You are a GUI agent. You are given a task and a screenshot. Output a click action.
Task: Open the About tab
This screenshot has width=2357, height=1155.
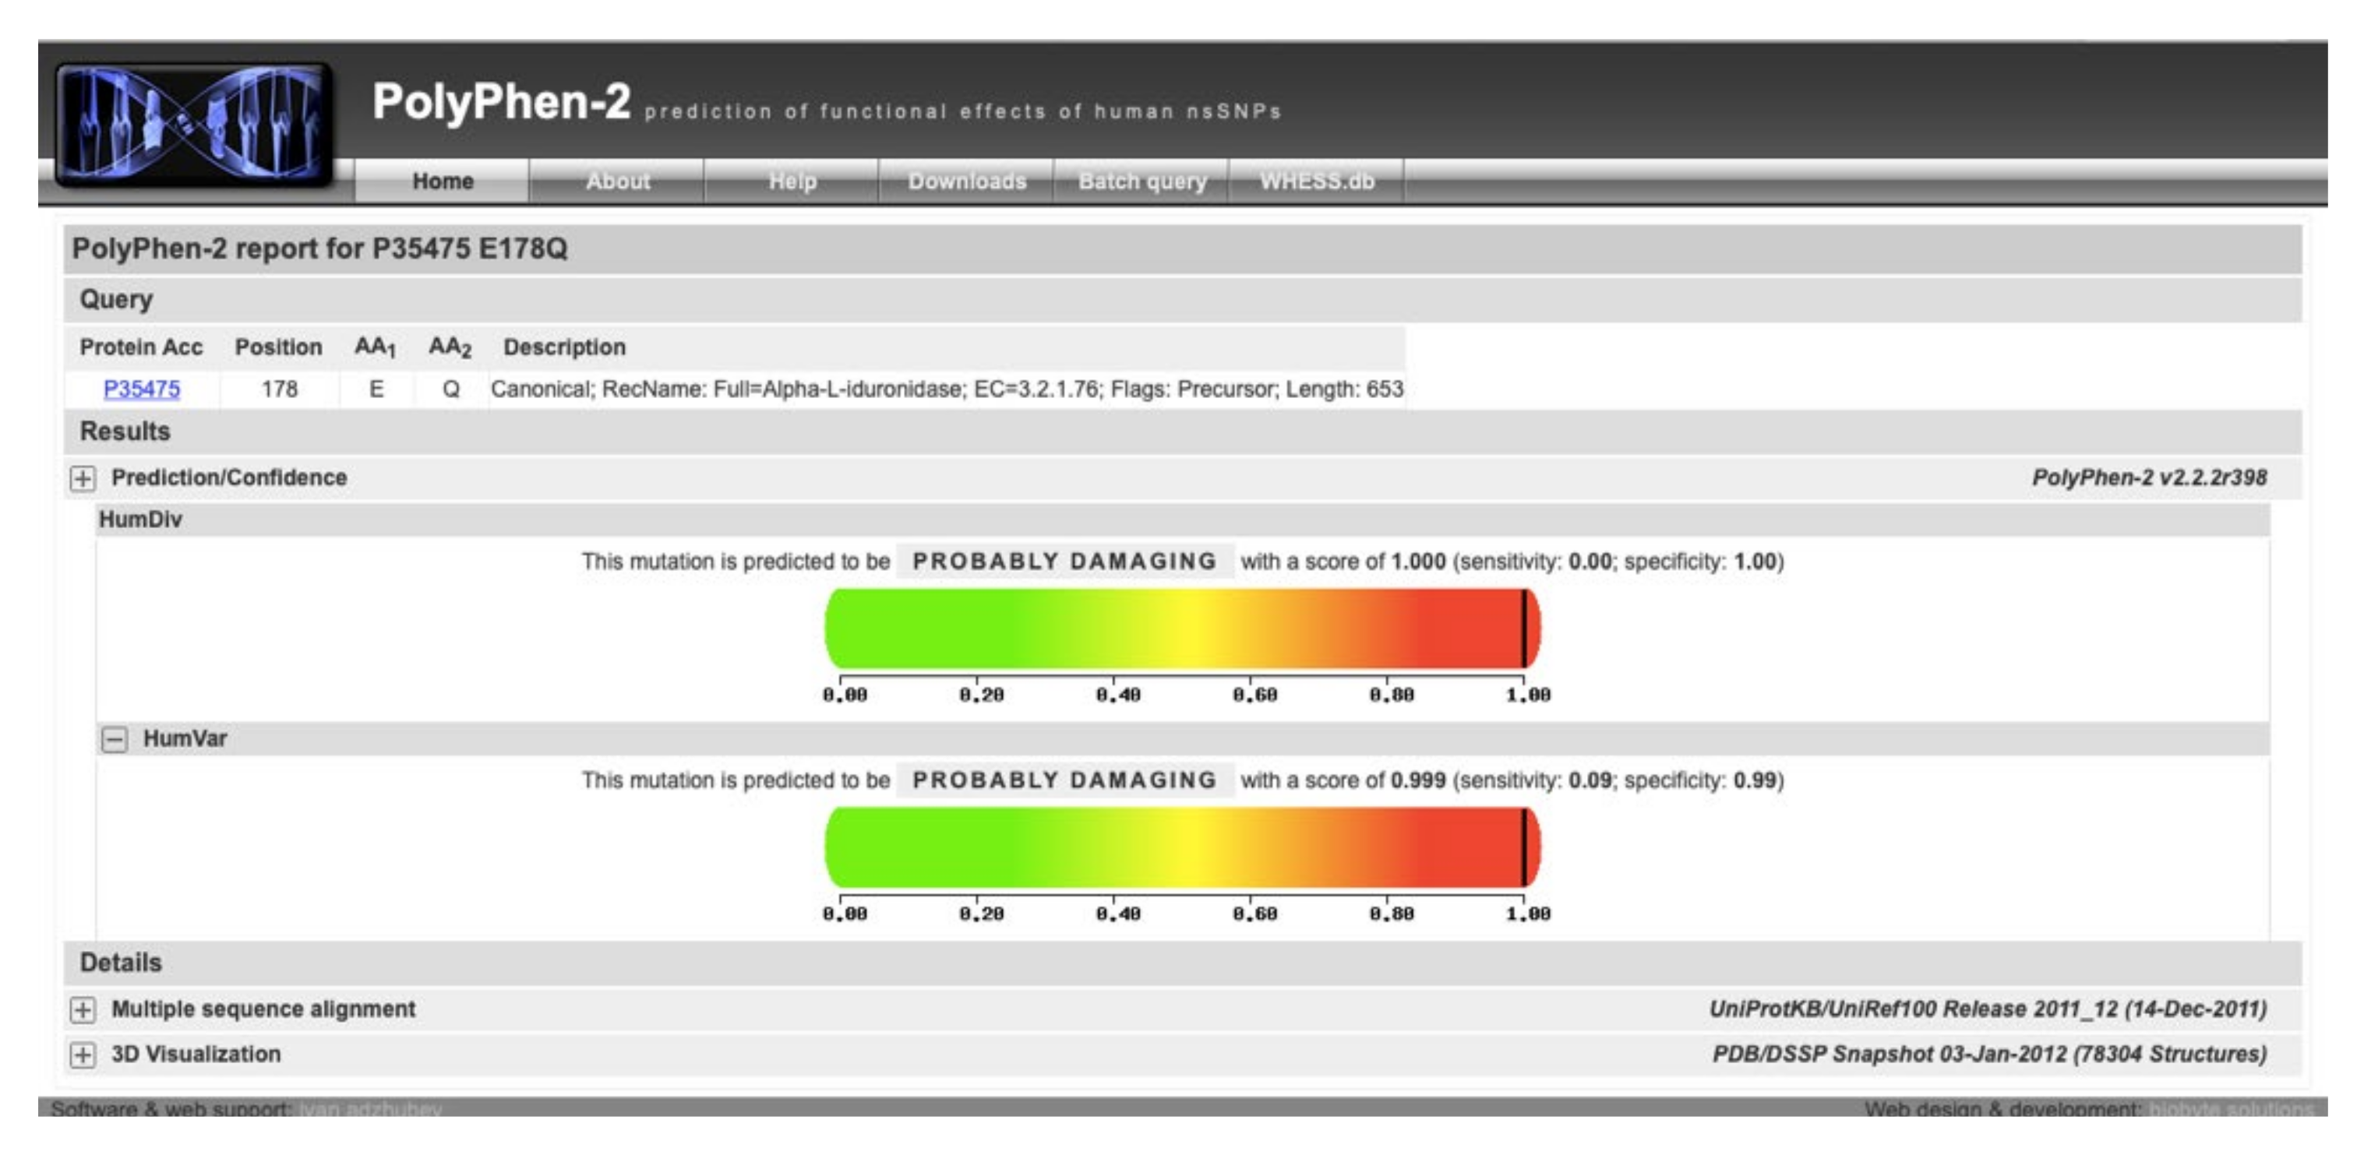tap(618, 181)
